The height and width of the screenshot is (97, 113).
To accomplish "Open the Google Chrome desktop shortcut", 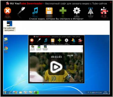I will [6, 50].
